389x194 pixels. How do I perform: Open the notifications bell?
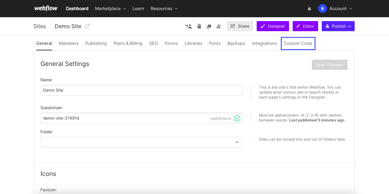pyautogui.click(x=309, y=9)
